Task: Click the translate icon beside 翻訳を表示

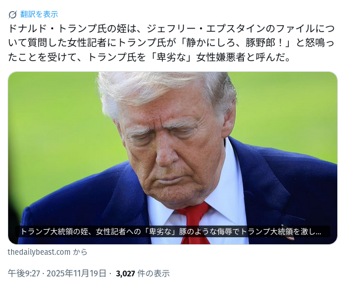Action: 13,15
